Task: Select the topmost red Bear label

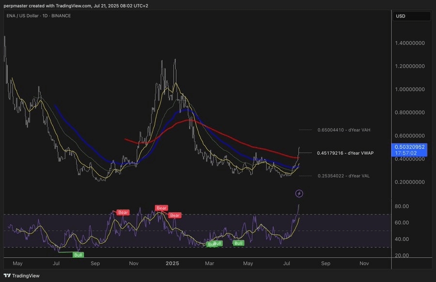Action: click(x=161, y=208)
